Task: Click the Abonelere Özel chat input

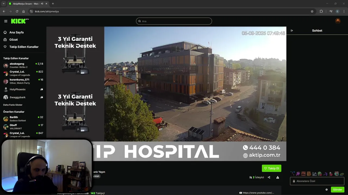Action: (317, 181)
